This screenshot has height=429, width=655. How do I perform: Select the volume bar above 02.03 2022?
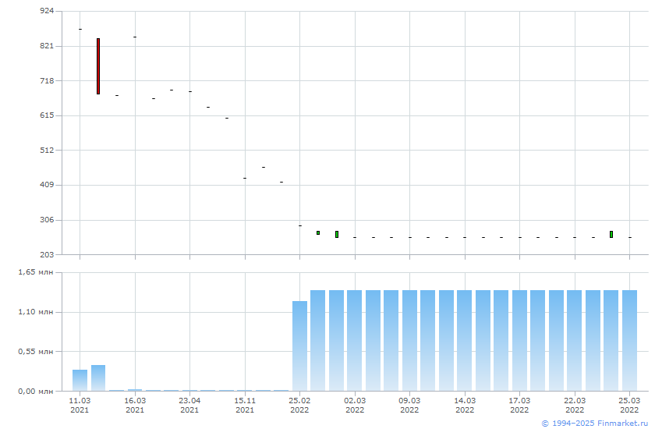[355, 340]
